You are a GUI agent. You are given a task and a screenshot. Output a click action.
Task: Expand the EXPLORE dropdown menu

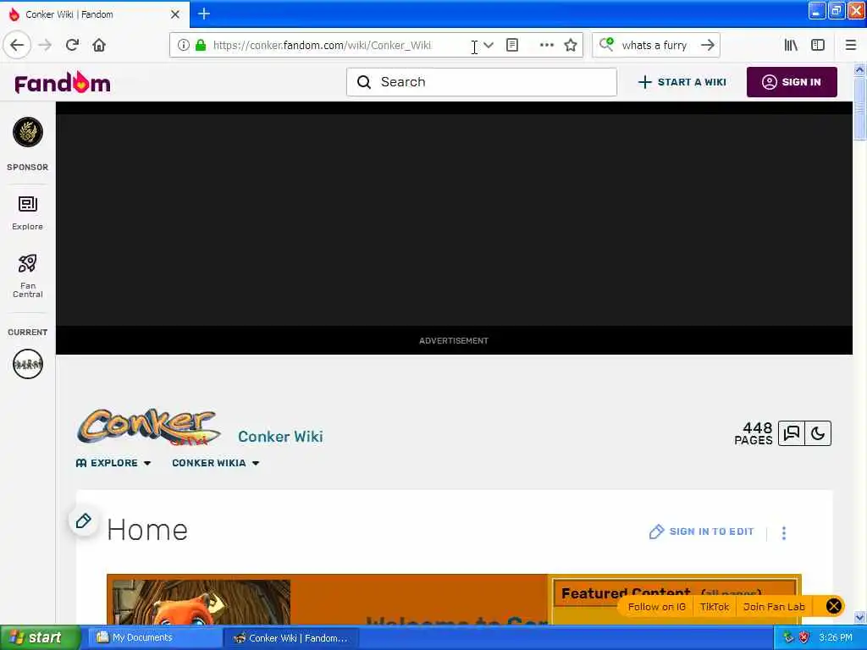pos(113,463)
